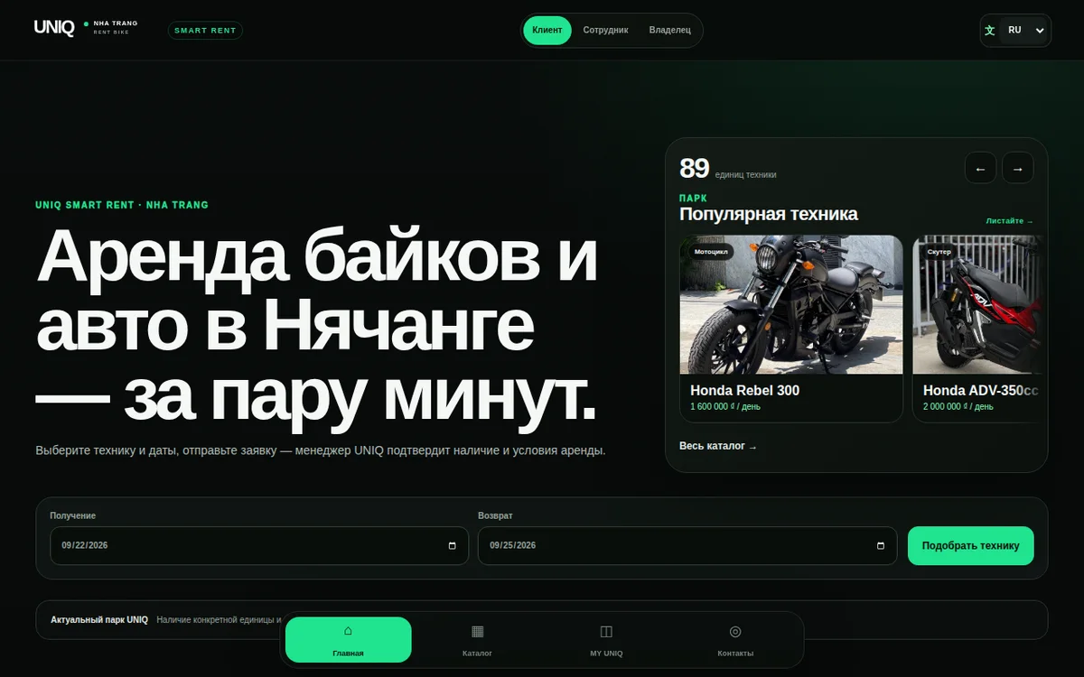The image size is (1084, 677).
Task: Click the 89 единиц техники counter
Action: tap(728, 169)
